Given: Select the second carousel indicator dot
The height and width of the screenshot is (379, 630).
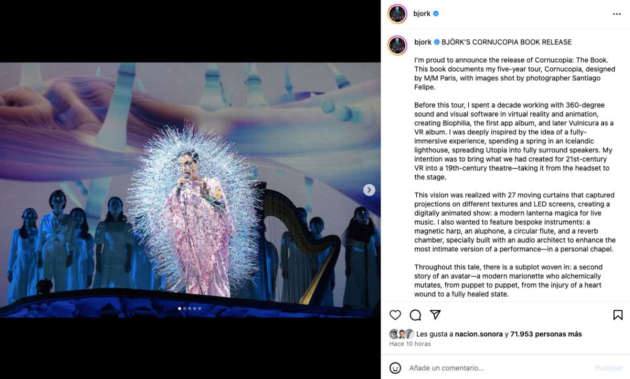Looking at the screenshot, I should pos(185,309).
